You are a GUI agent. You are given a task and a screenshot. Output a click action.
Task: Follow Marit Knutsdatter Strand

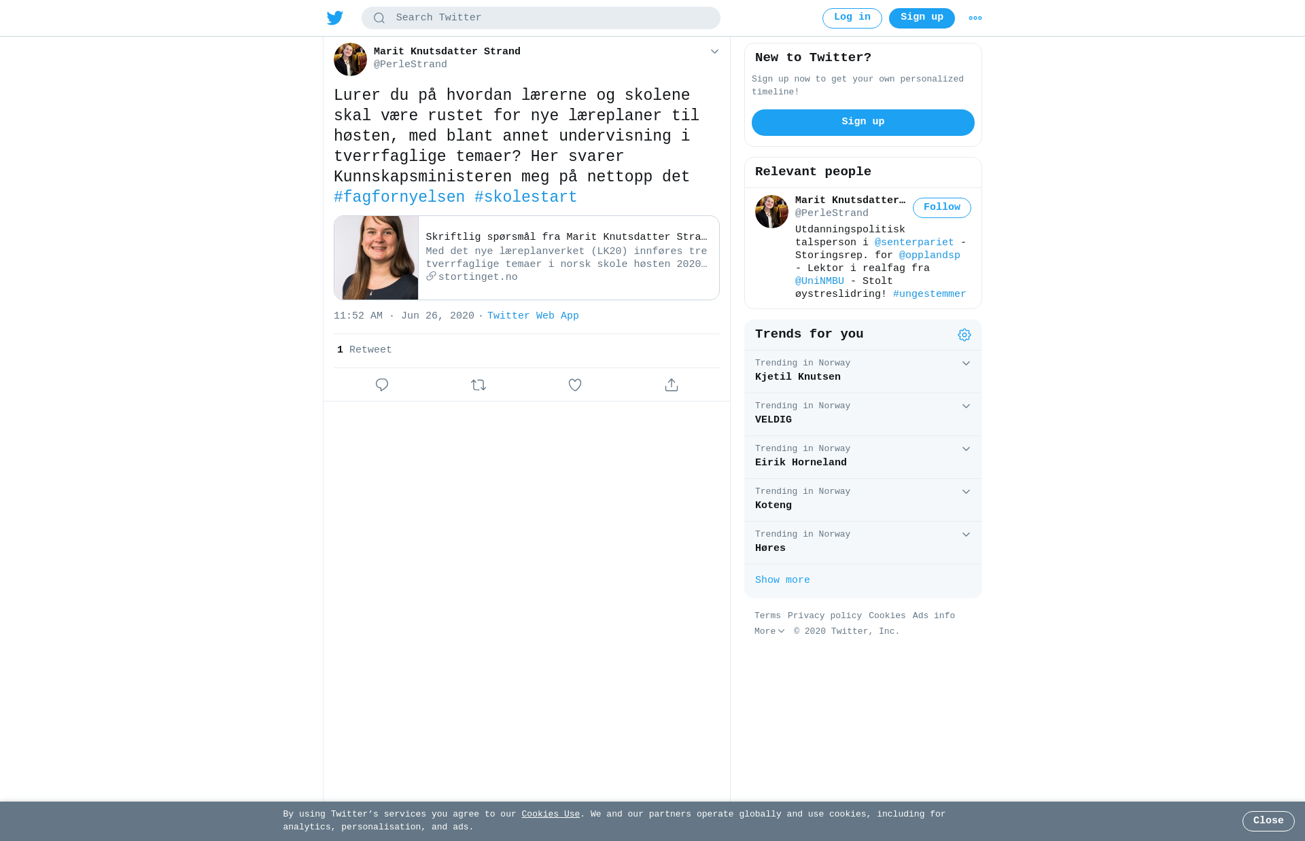coord(941,208)
